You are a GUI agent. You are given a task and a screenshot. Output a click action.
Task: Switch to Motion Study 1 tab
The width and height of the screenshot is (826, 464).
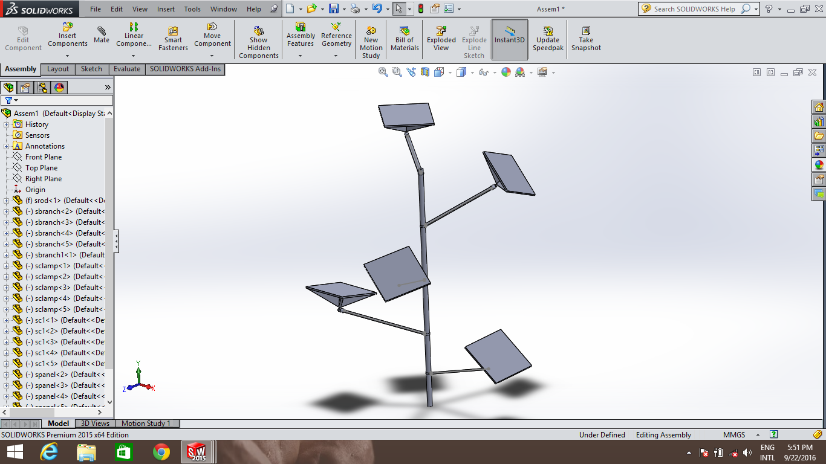pos(146,424)
